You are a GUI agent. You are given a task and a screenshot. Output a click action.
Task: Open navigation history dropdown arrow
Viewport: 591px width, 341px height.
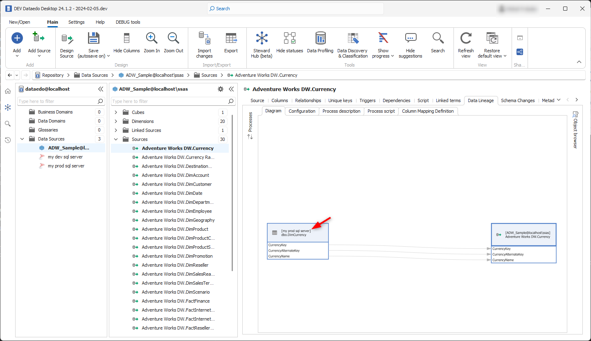click(17, 75)
